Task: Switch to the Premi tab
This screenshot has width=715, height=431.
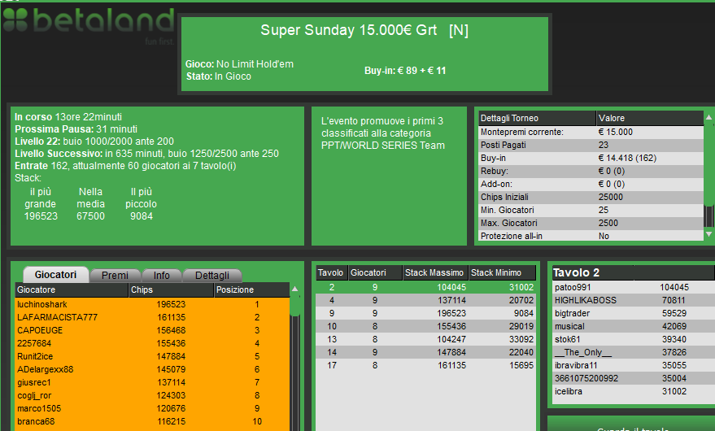Action: tap(115, 276)
